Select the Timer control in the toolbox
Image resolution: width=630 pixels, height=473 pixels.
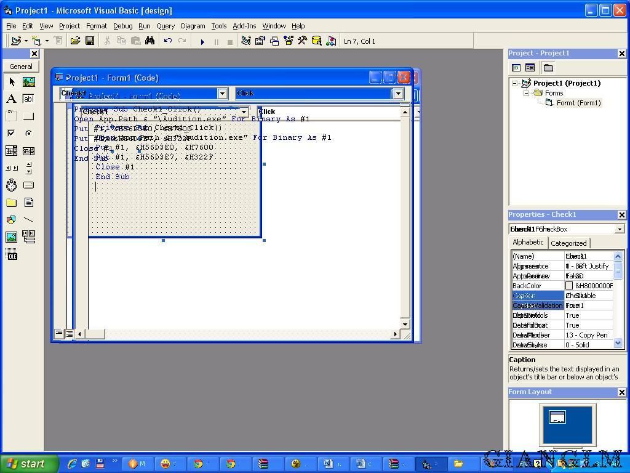click(x=11, y=185)
